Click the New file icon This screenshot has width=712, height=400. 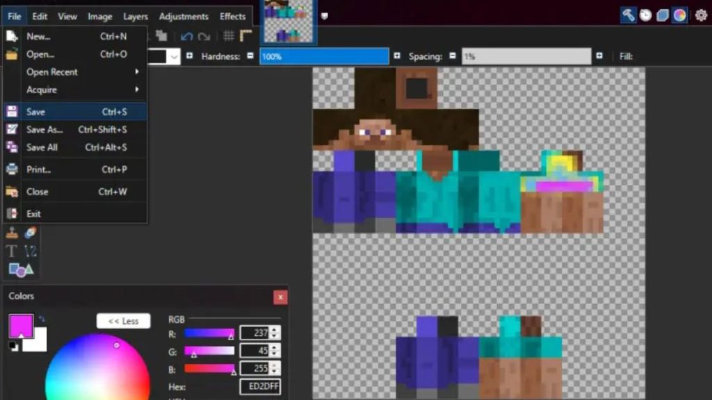tap(12, 36)
